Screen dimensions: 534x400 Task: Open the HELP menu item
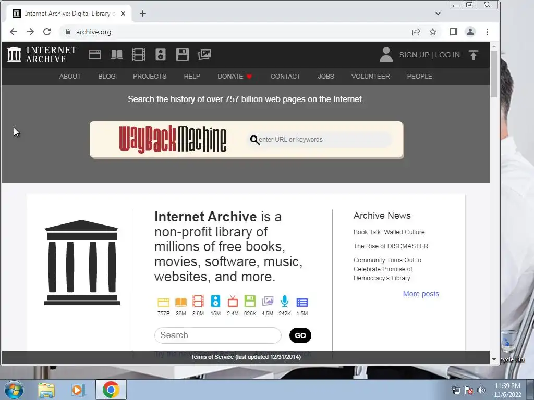tap(192, 77)
